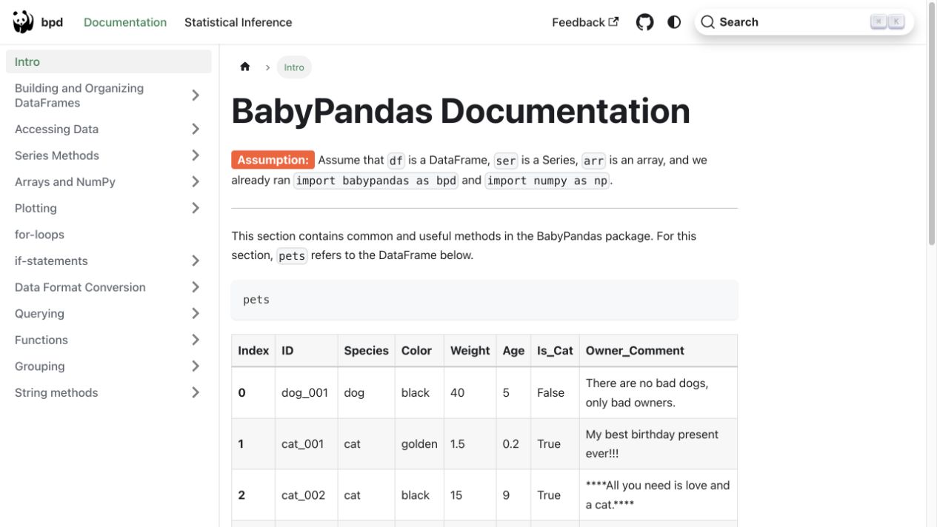937x527 pixels.
Task: Click the BabyPandas Documentation heading
Action: point(461,111)
